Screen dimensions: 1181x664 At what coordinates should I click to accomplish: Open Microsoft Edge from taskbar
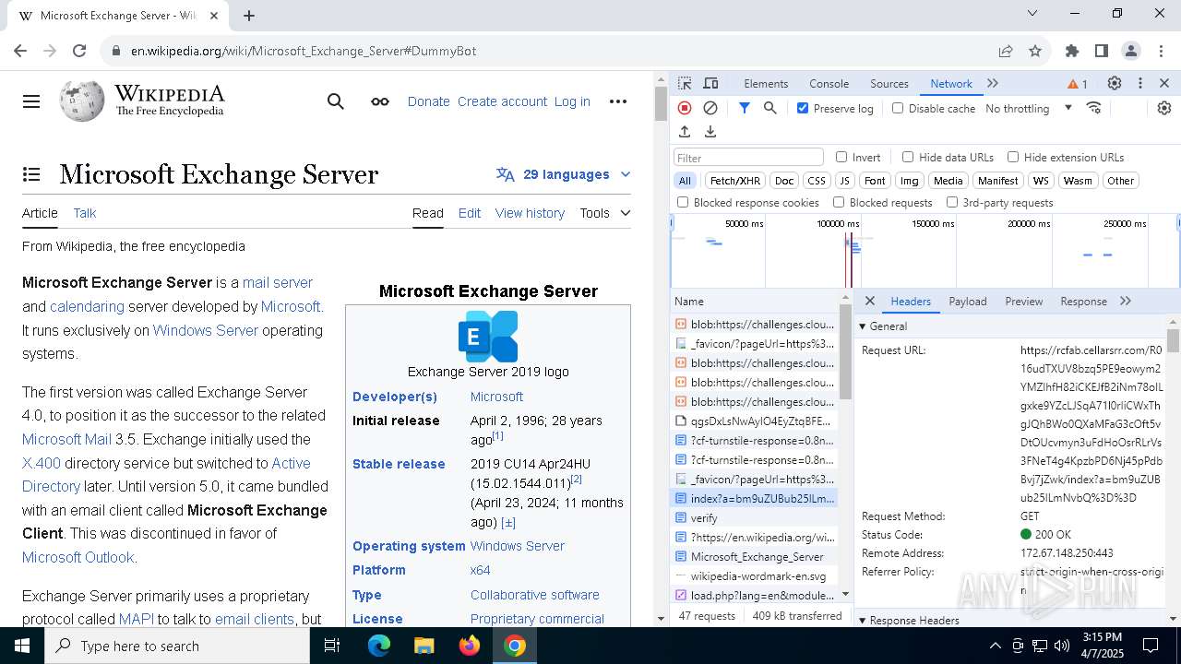(x=379, y=646)
